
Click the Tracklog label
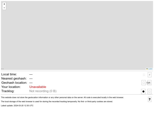(8, 91)
